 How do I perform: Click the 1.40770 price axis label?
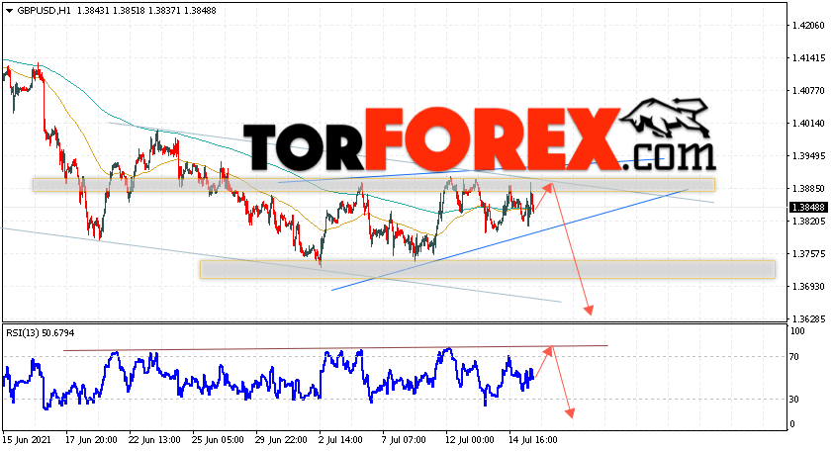[x=808, y=91]
